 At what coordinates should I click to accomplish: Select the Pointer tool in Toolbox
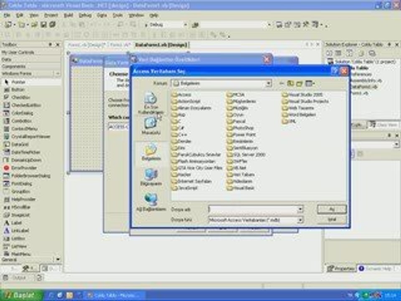30,82
